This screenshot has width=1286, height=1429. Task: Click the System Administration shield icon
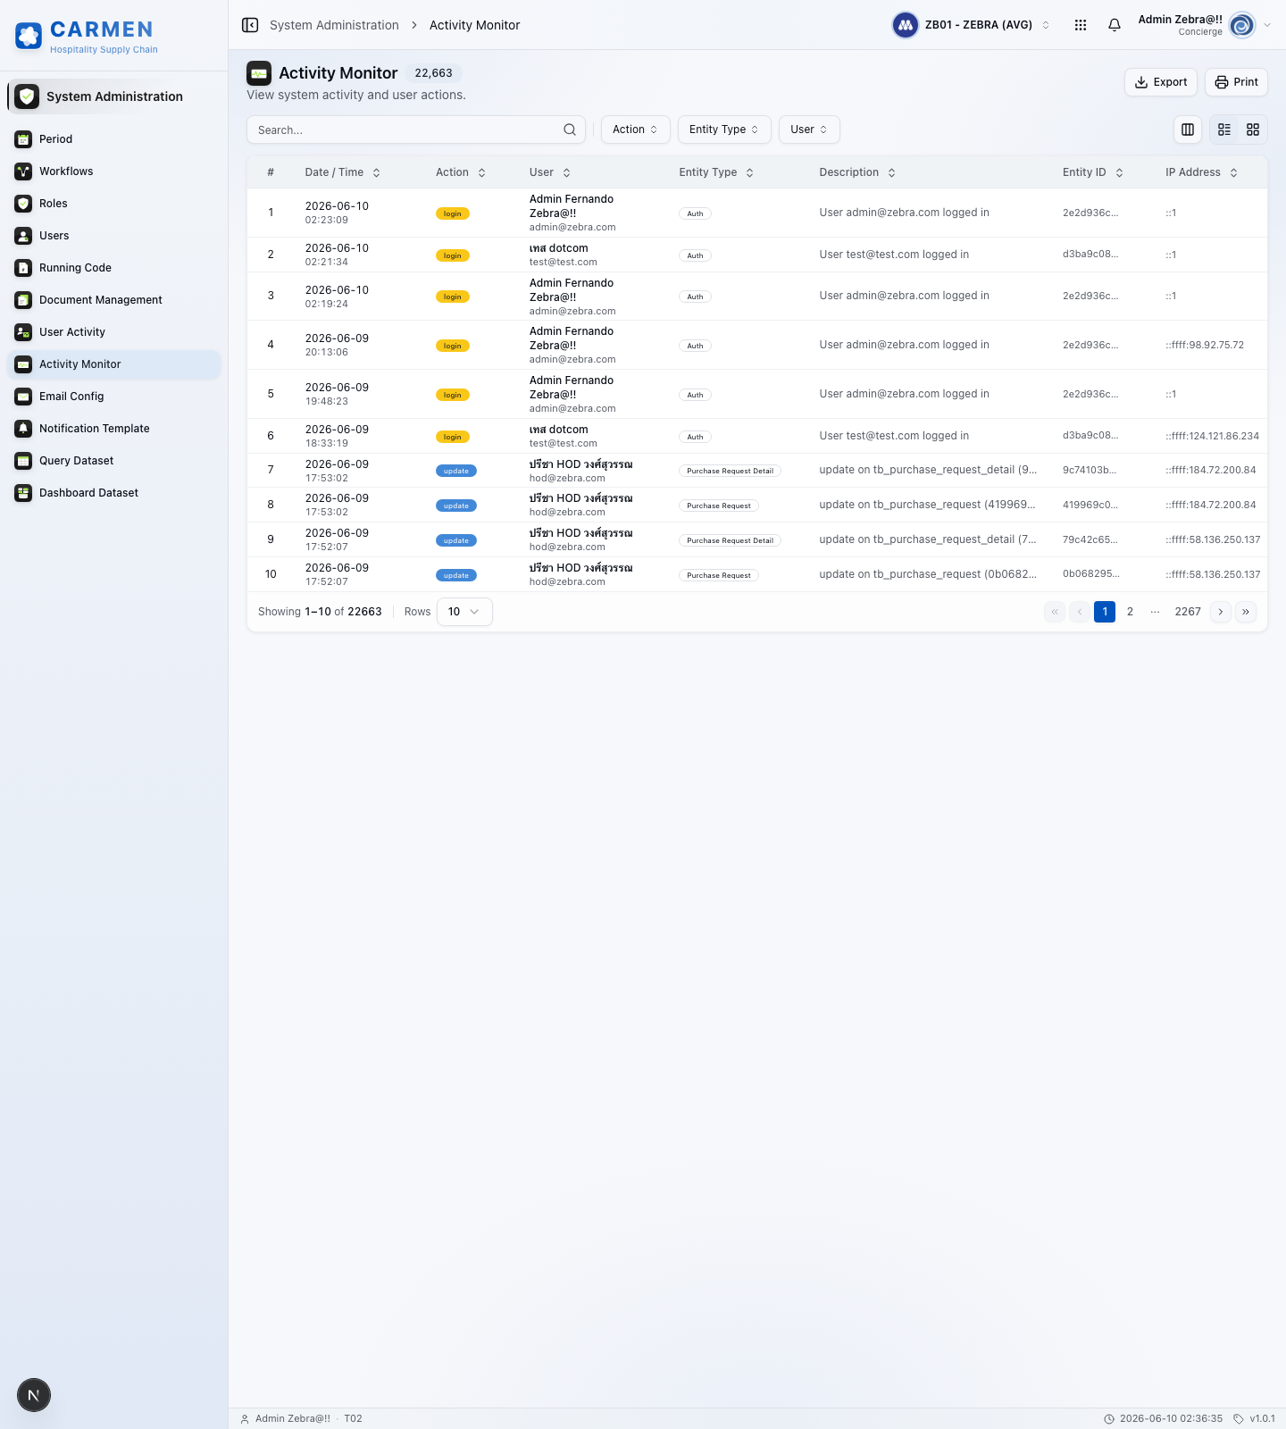tap(27, 96)
